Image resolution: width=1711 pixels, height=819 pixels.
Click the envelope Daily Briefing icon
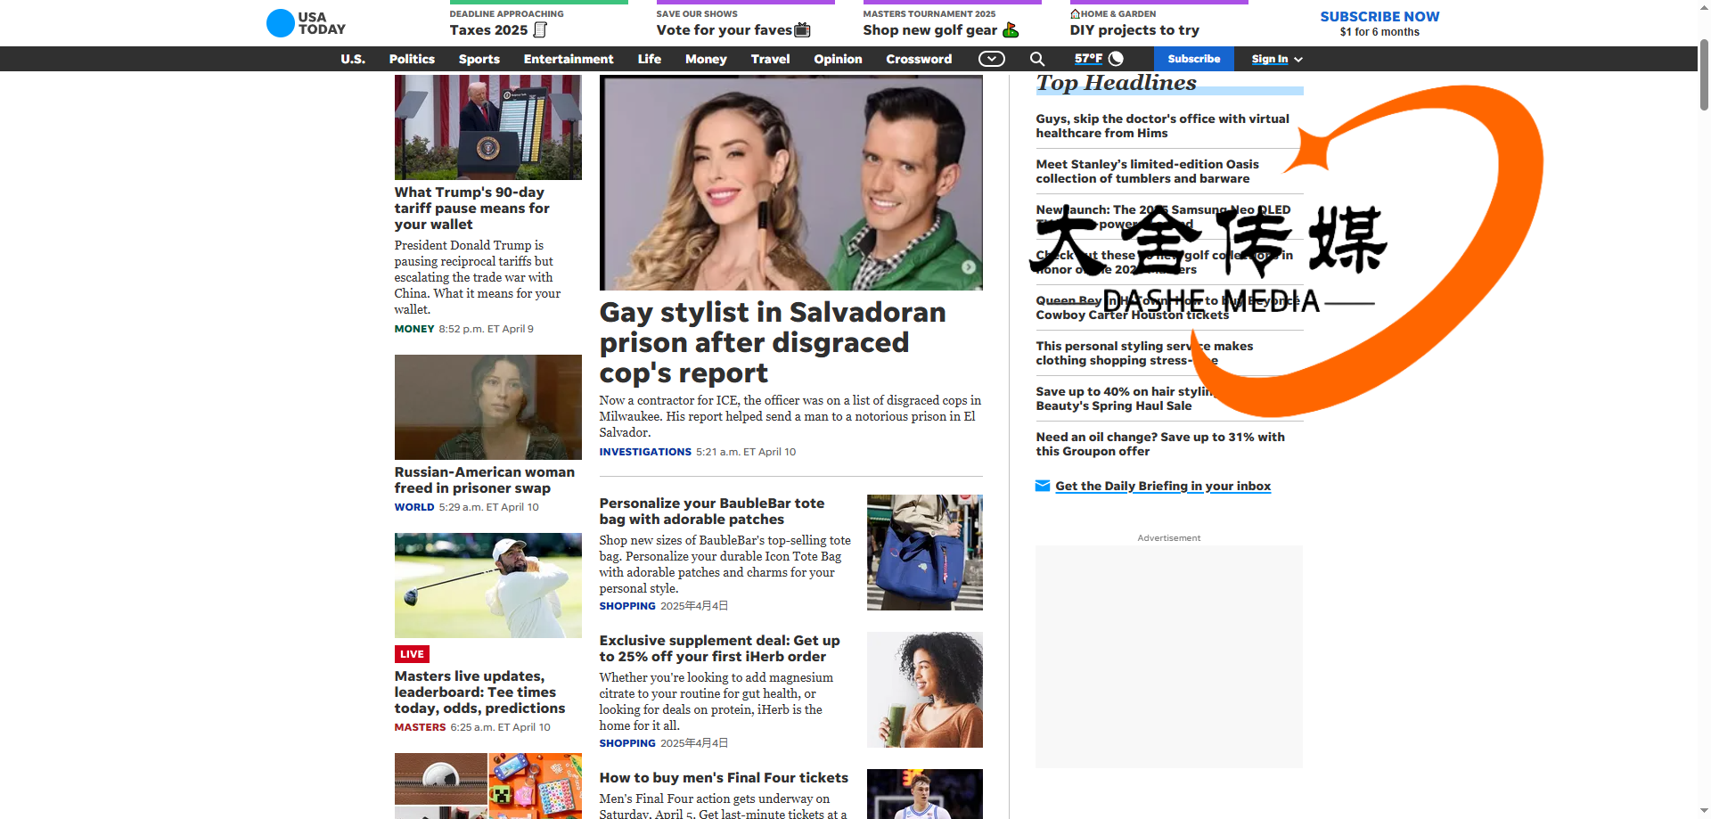1042,486
